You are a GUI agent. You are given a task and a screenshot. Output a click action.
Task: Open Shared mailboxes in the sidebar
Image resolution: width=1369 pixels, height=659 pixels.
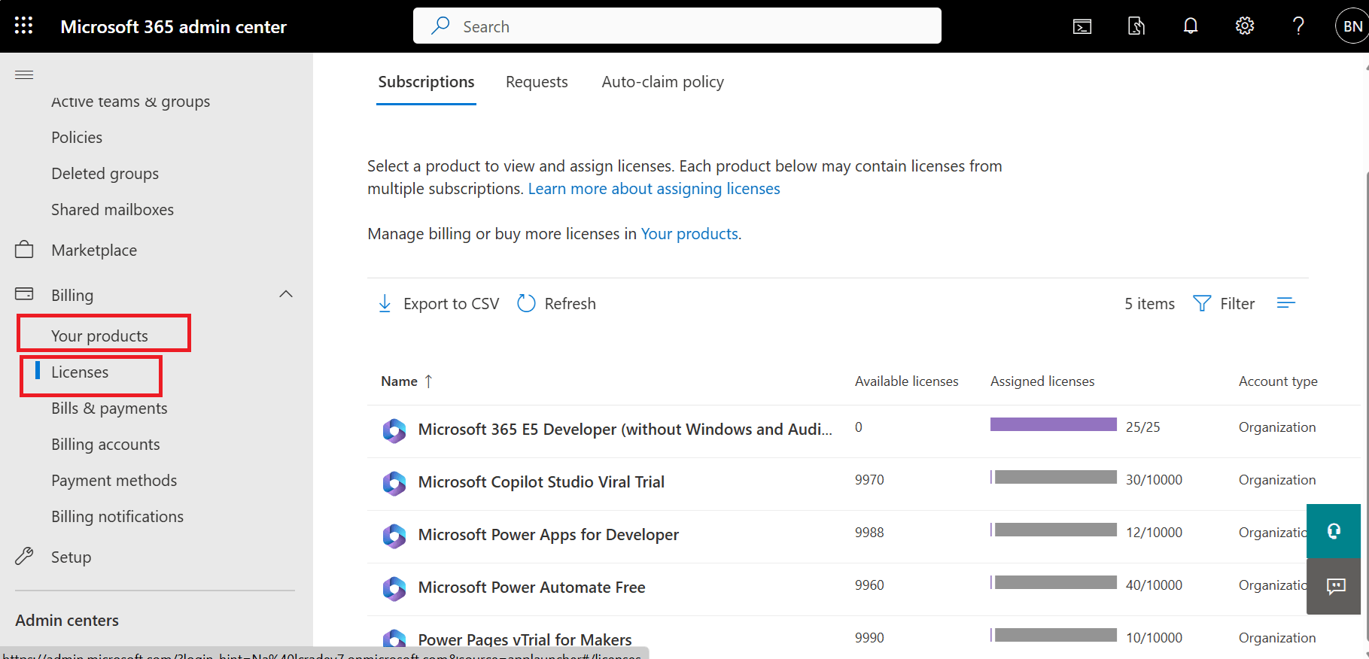[x=112, y=210]
